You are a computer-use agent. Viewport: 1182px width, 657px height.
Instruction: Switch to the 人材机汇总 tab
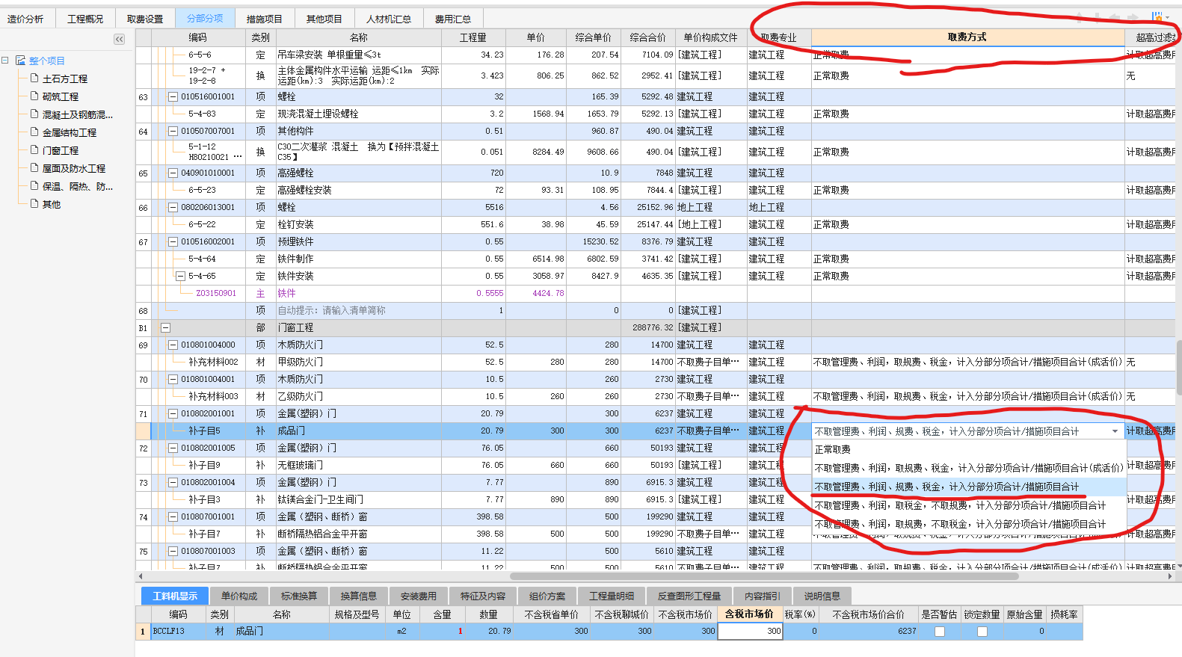pos(389,19)
